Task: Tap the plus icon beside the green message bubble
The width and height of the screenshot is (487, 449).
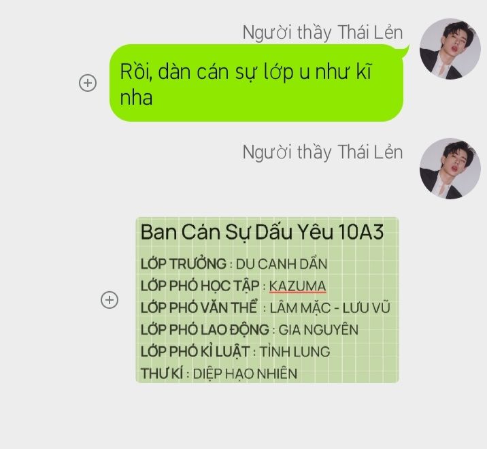Action: pyautogui.click(x=88, y=83)
